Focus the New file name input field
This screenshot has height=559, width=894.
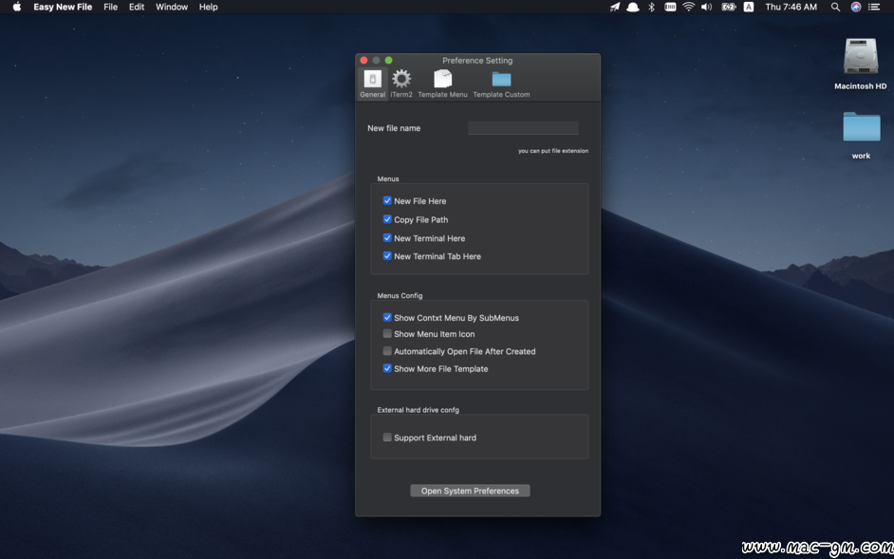tap(523, 128)
